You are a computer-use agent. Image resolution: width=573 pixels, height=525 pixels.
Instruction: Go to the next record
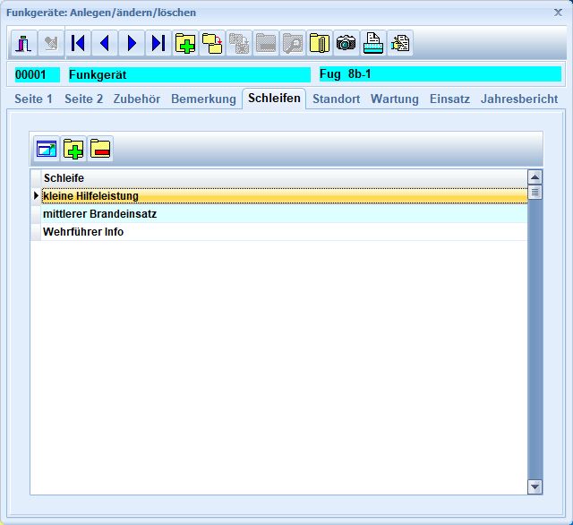click(132, 43)
